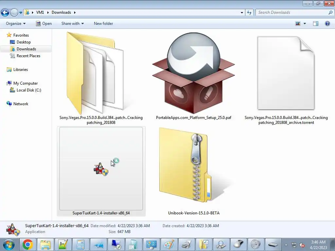This screenshot has height=251, width=335.
Task: Select the Unibook-Version-15.1.0-BETA zip folder icon
Action: pyautogui.click(x=185, y=165)
